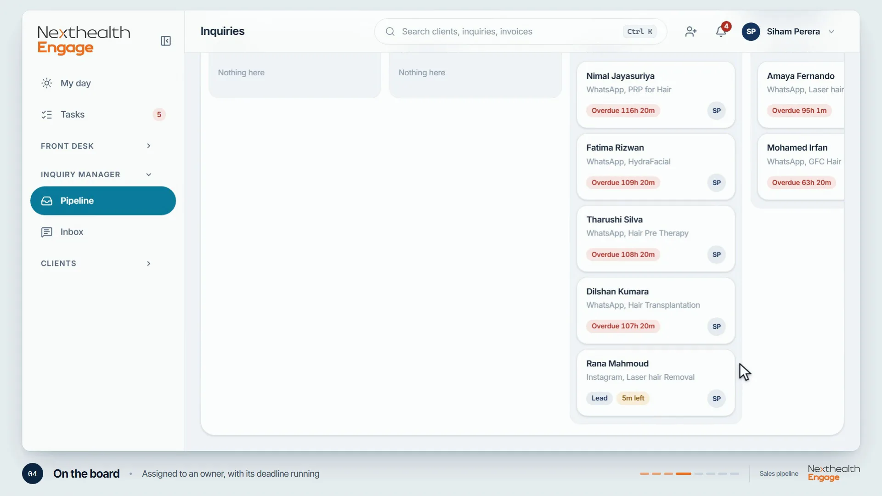Click the search magnifier icon
This screenshot has width=882, height=496.
pos(390,32)
